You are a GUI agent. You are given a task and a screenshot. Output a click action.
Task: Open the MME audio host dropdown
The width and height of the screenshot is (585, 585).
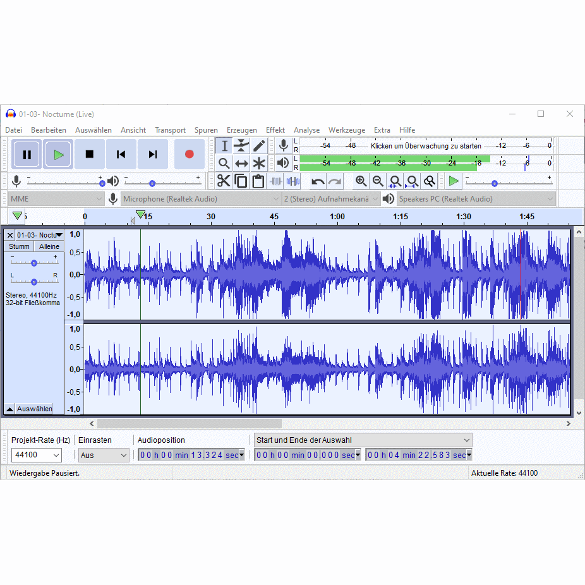pos(56,199)
